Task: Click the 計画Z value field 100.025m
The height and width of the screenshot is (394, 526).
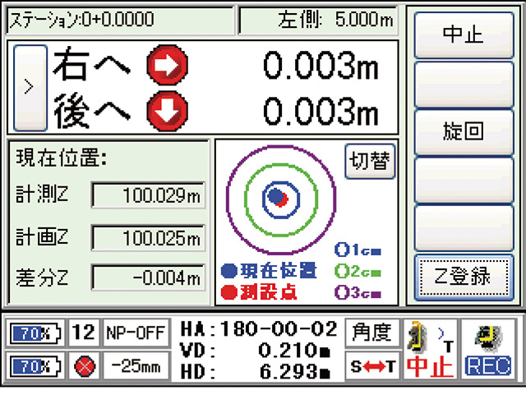Action: point(148,238)
